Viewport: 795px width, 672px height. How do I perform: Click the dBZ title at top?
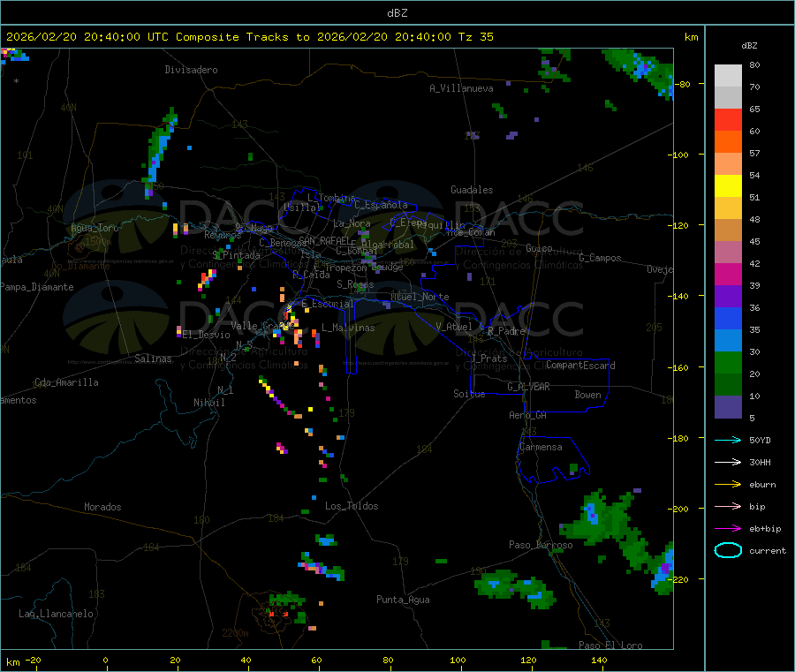(397, 13)
